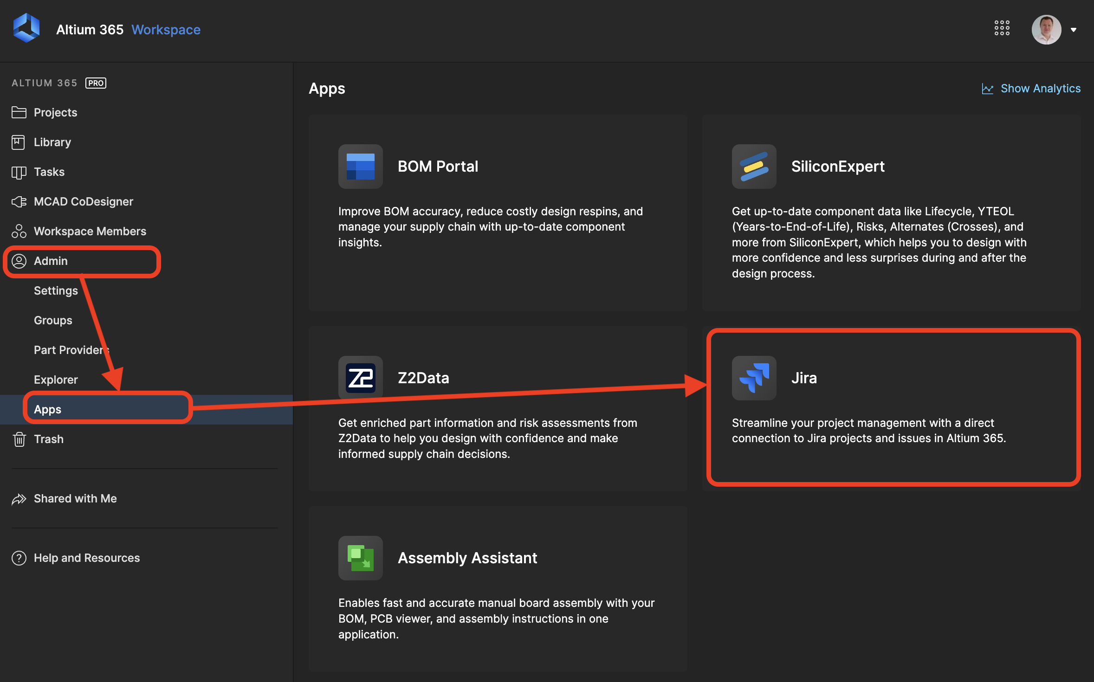Viewport: 1094px width, 682px height.
Task: Open Help and Resources
Action: [86, 558]
